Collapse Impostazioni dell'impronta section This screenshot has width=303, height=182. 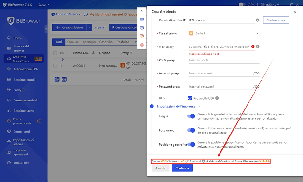coord(199,106)
